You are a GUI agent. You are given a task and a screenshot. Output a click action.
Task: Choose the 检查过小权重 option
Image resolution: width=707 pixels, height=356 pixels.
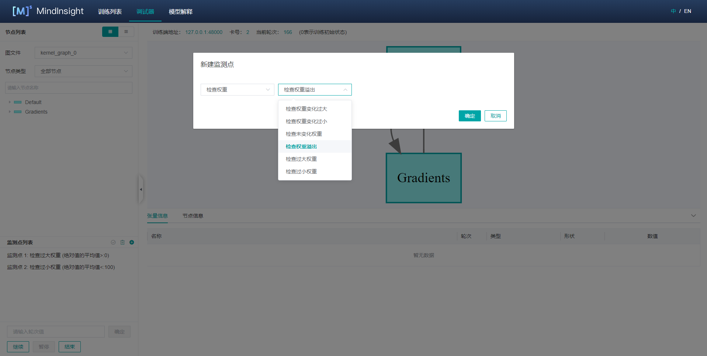[301, 172]
